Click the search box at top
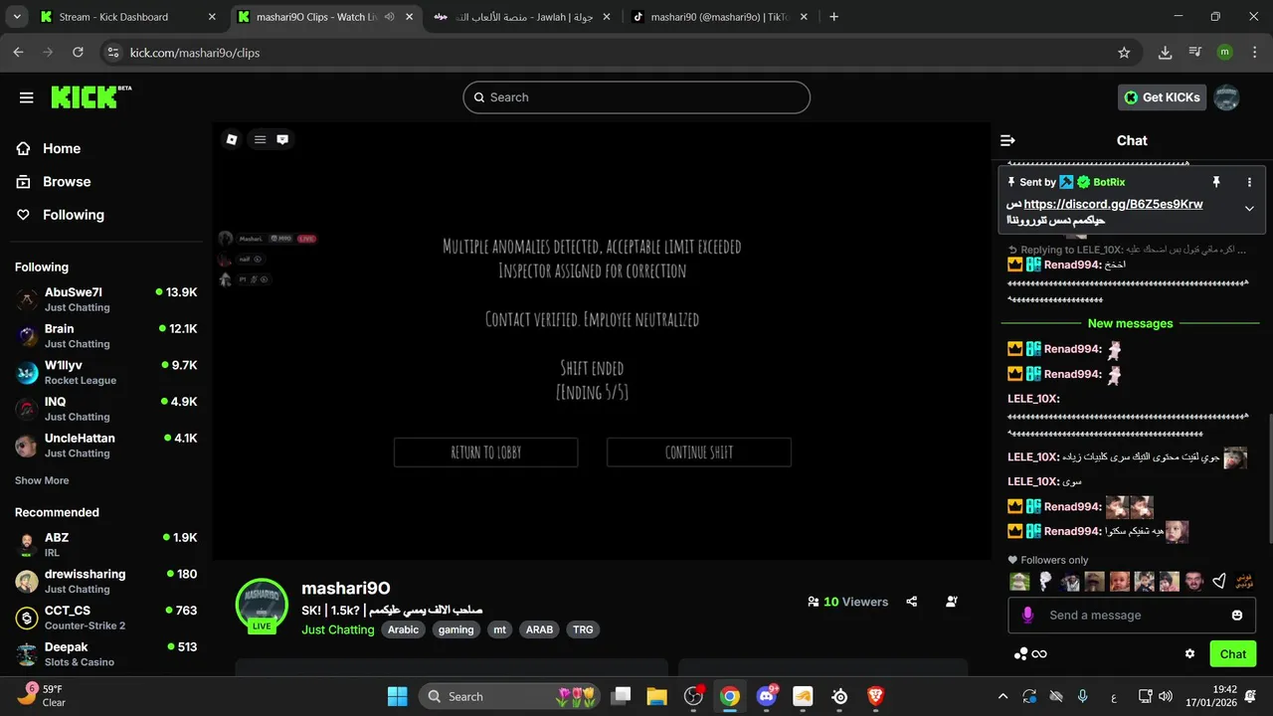This screenshot has width=1273, height=716. [x=636, y=97]
